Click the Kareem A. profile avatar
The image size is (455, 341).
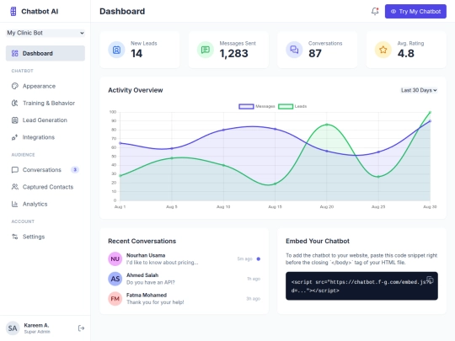pyautogui.click(x=13, y=328)
